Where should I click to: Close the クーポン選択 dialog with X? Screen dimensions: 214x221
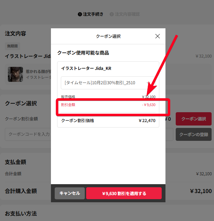point(158,36)
